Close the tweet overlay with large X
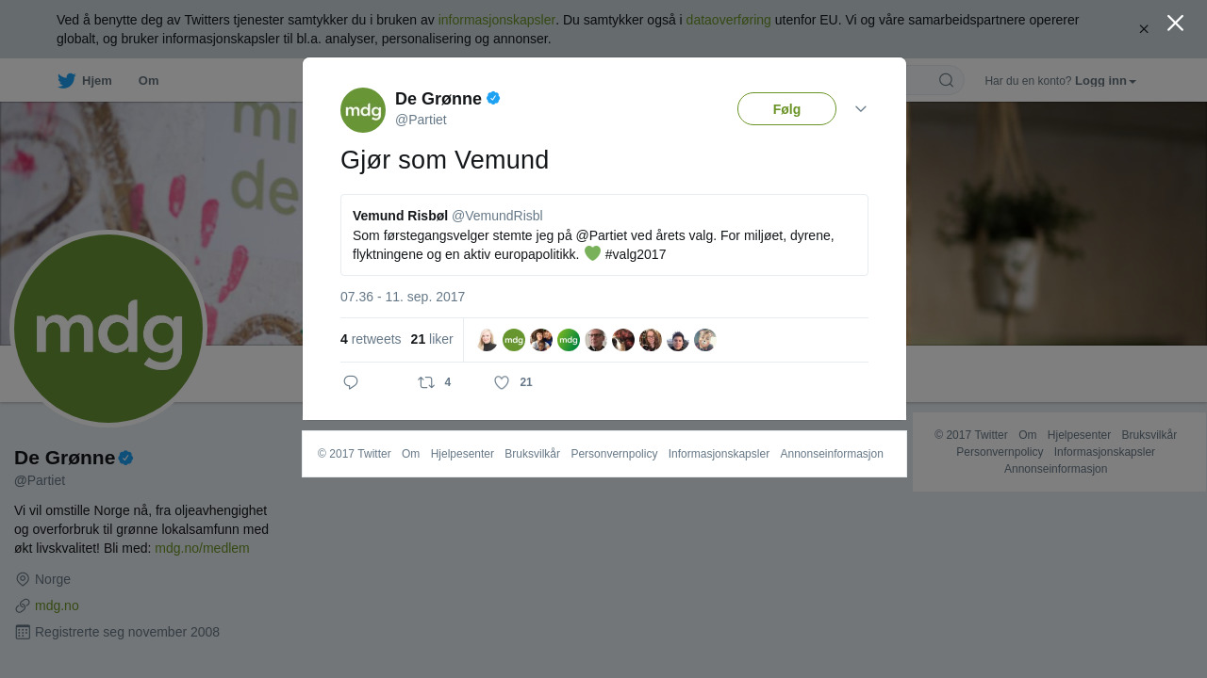 1175,24
